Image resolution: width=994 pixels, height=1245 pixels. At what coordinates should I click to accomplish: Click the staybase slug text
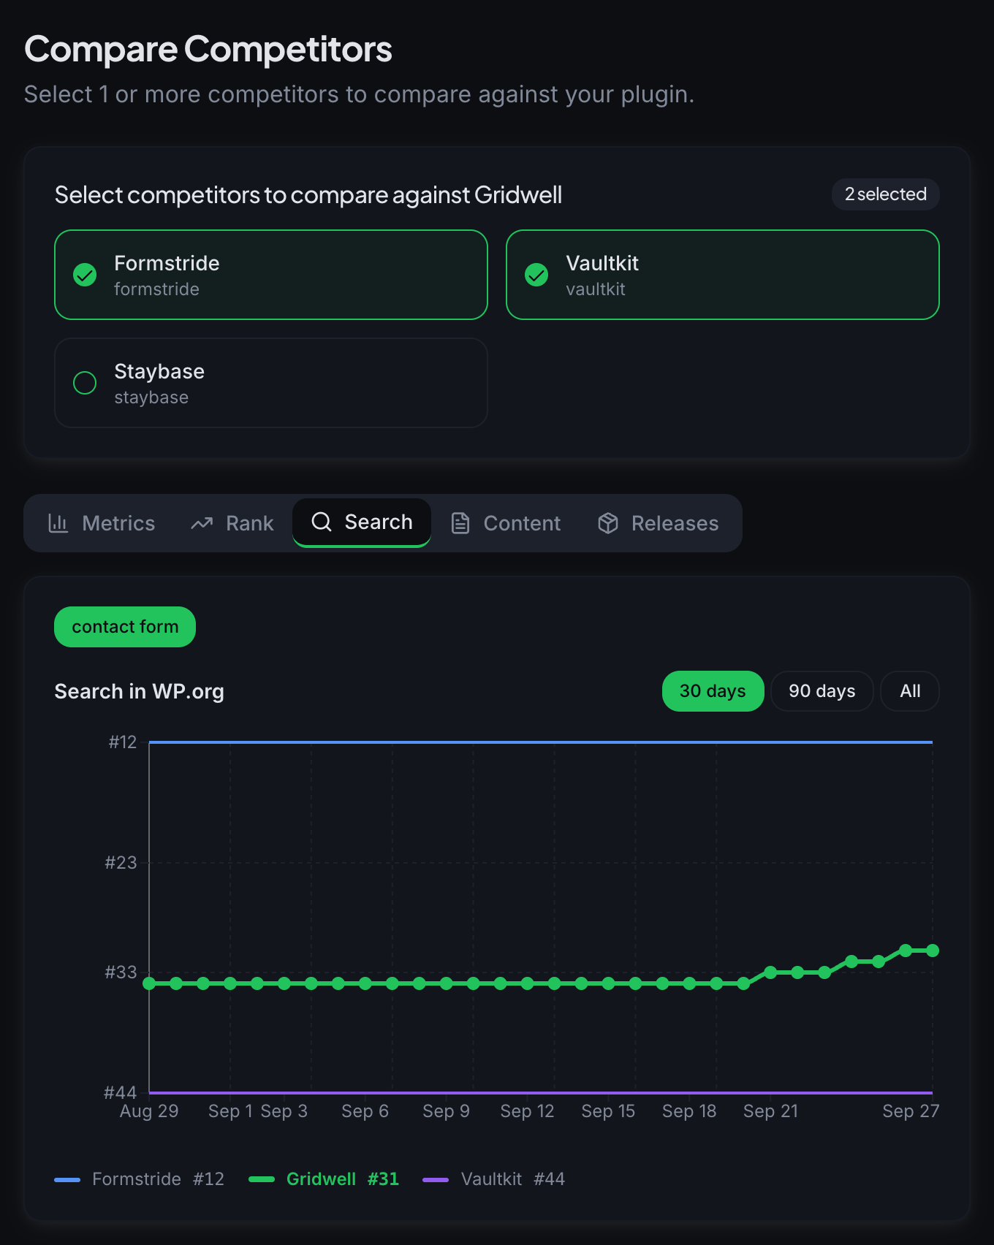point(151,397)
